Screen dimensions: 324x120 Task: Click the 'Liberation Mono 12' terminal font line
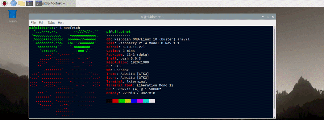pos(140,85)
